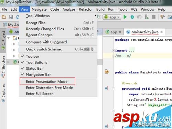Click Attach debugger to process icon
The image size is (172, 129).
click(x=147, y=17)
